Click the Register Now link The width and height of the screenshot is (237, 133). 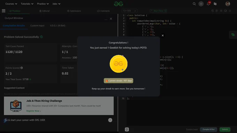pos(33,111)
